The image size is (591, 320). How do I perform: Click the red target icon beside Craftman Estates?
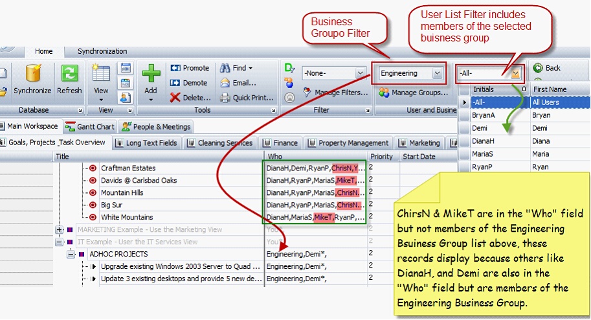coord(93,168)
